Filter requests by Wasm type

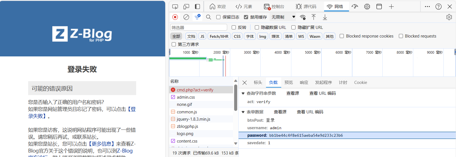click(315, 36)
